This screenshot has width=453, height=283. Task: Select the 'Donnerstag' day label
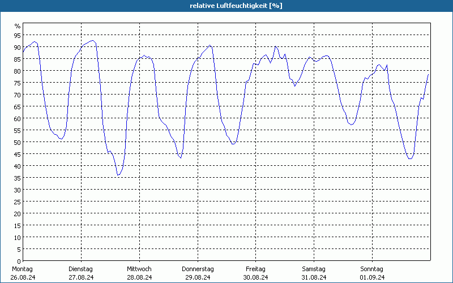tap(198, 269)
